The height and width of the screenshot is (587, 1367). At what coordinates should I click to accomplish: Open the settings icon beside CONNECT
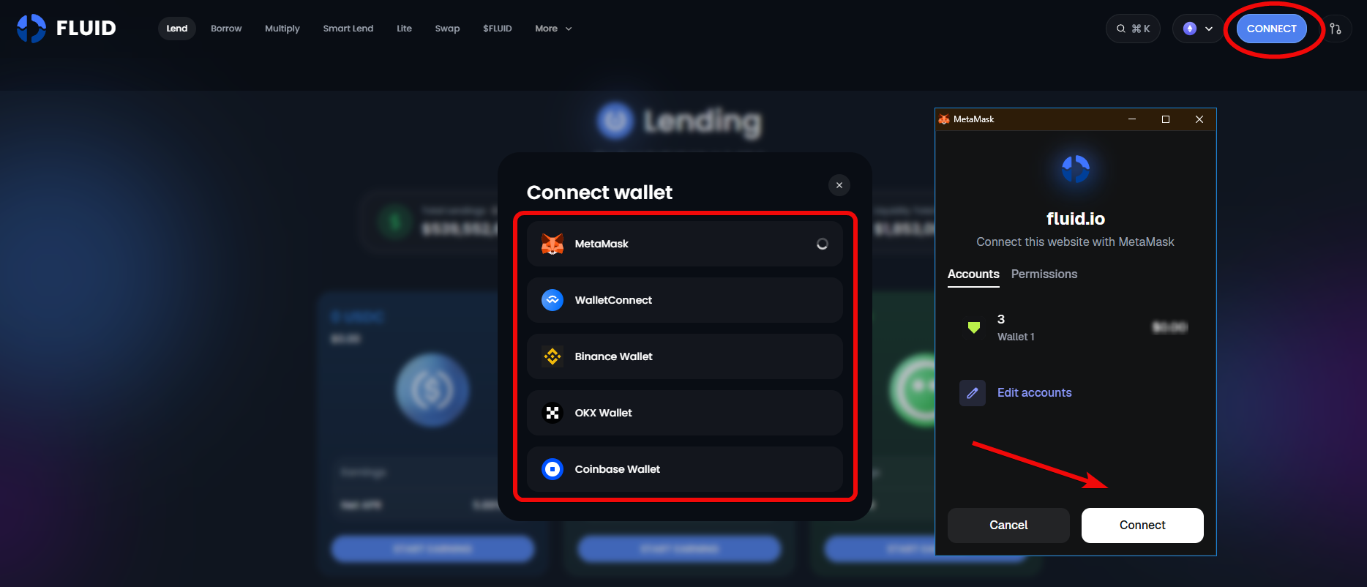(1336, 29)
